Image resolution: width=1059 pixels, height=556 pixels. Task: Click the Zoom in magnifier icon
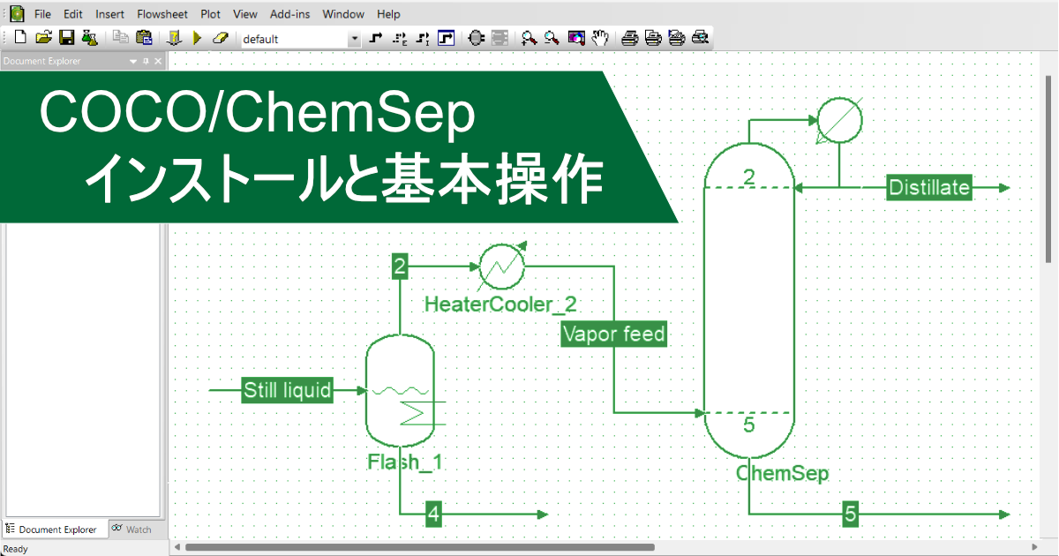click(x=529, y=38)
